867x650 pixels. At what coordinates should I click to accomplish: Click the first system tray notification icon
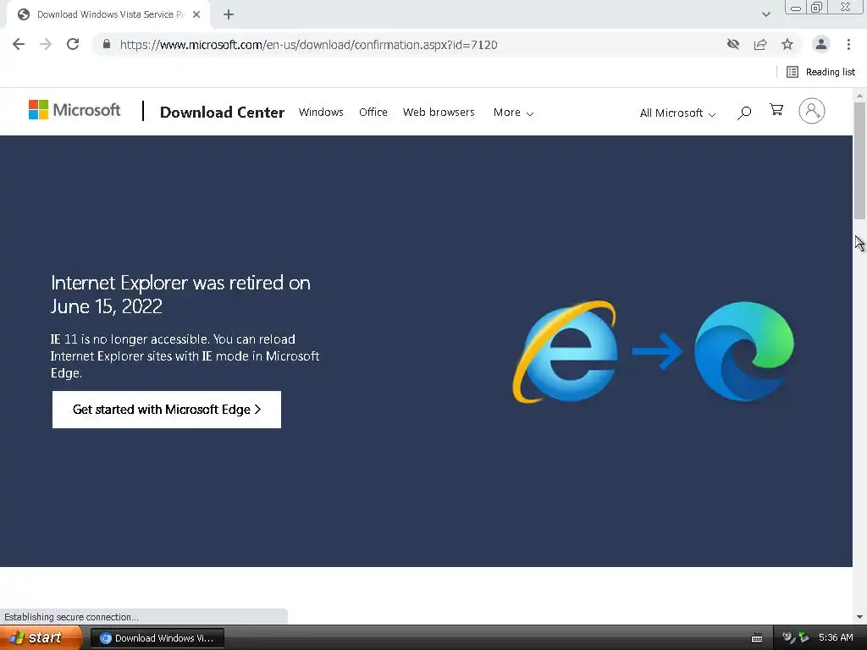pos(788,638)
